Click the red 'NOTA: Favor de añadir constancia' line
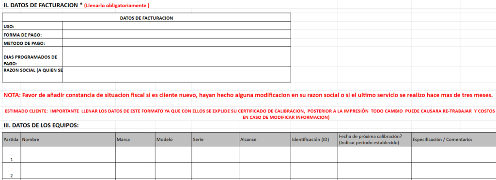 [248, 95]
